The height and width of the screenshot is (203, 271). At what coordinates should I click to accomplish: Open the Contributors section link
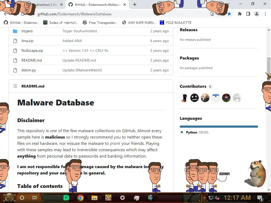tap(193, 86)
